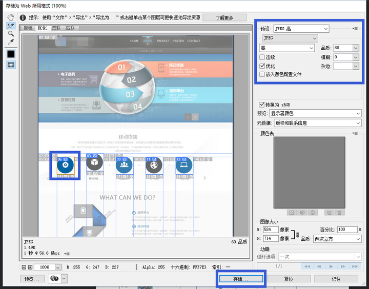The image size is (369, 289).
Task: Click the animation play button
Action: tap(331, 266)
